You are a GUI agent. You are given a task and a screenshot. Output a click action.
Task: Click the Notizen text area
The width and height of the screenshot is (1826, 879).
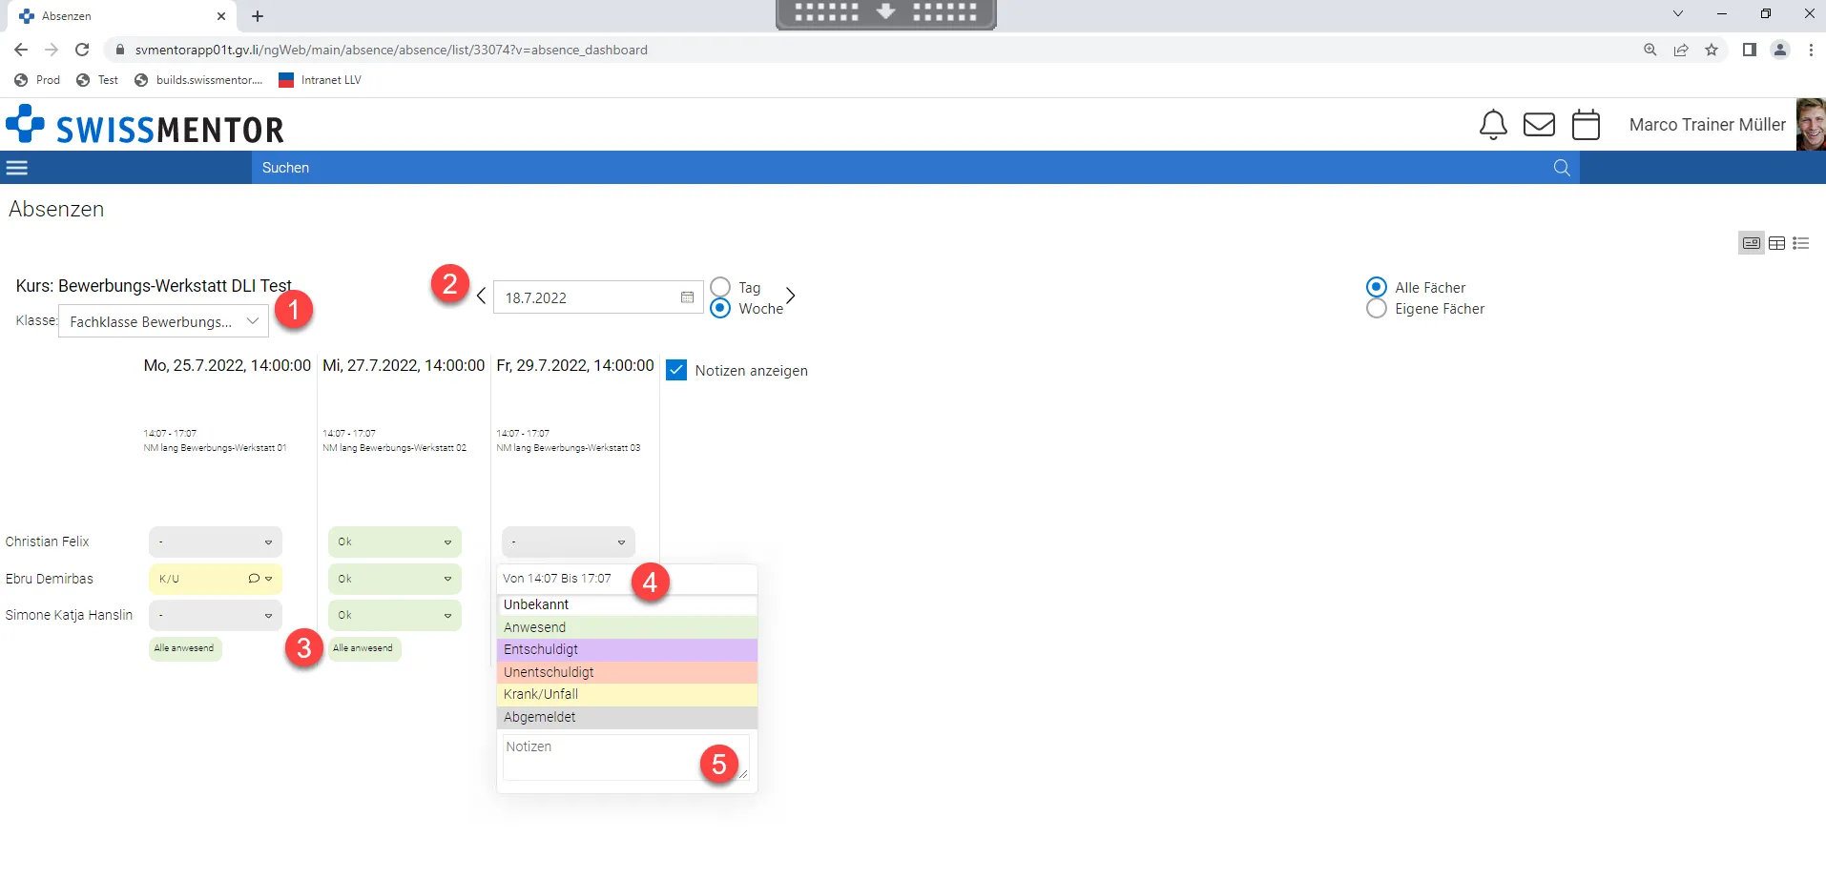pos(626,757)
